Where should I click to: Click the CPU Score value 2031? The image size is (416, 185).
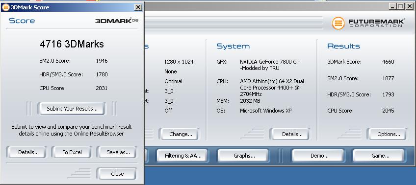click(102, 89)
